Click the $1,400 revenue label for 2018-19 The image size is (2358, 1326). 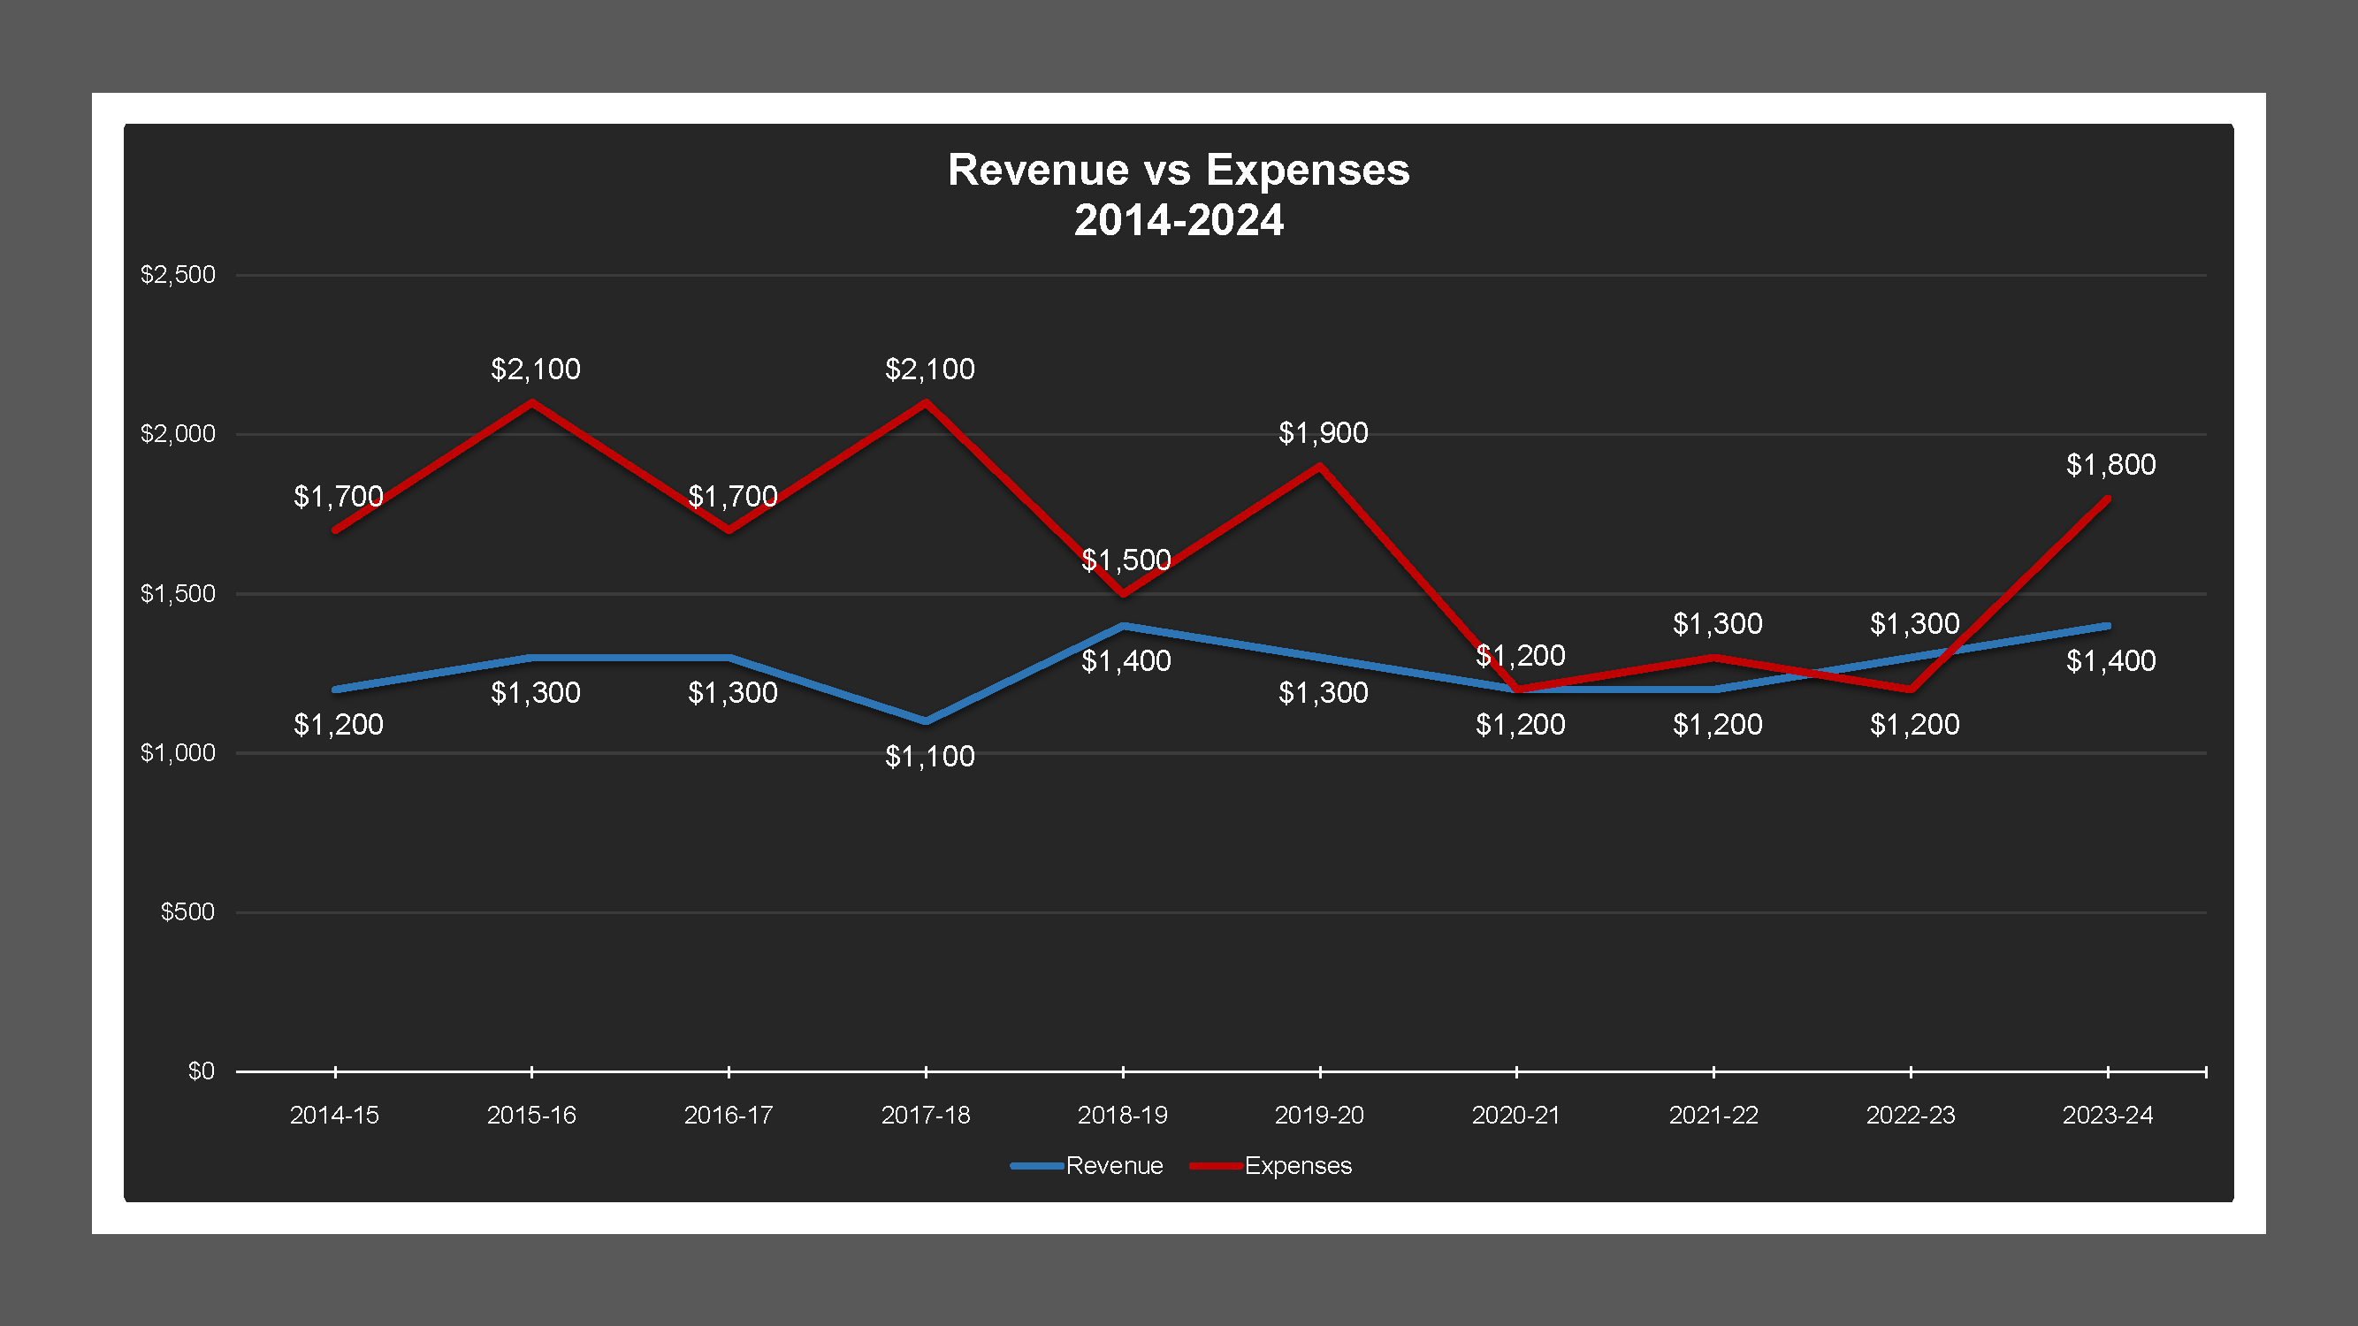1126,661
